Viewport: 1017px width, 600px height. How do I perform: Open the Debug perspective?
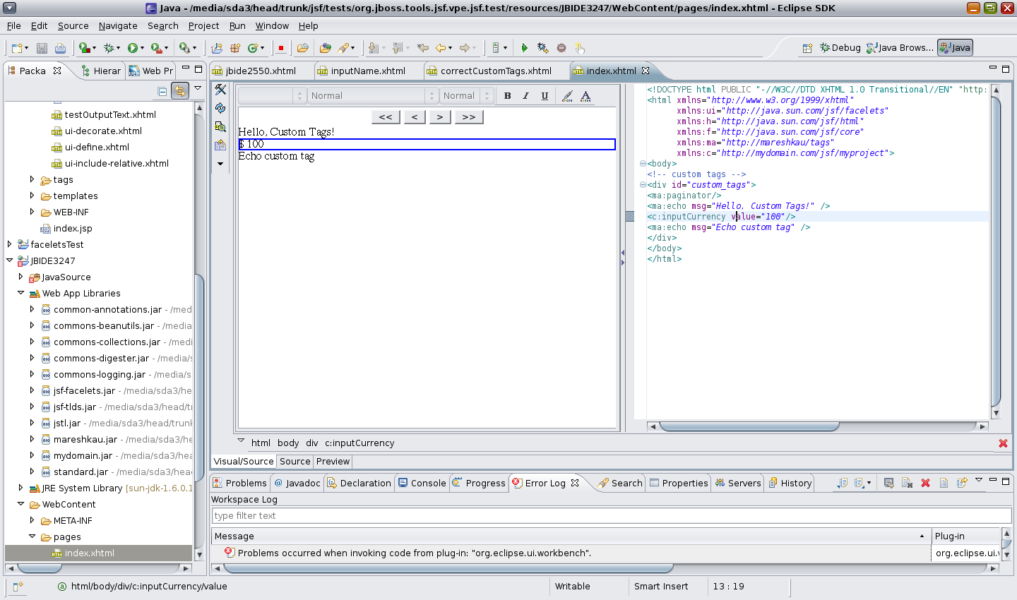click(840, 48)
